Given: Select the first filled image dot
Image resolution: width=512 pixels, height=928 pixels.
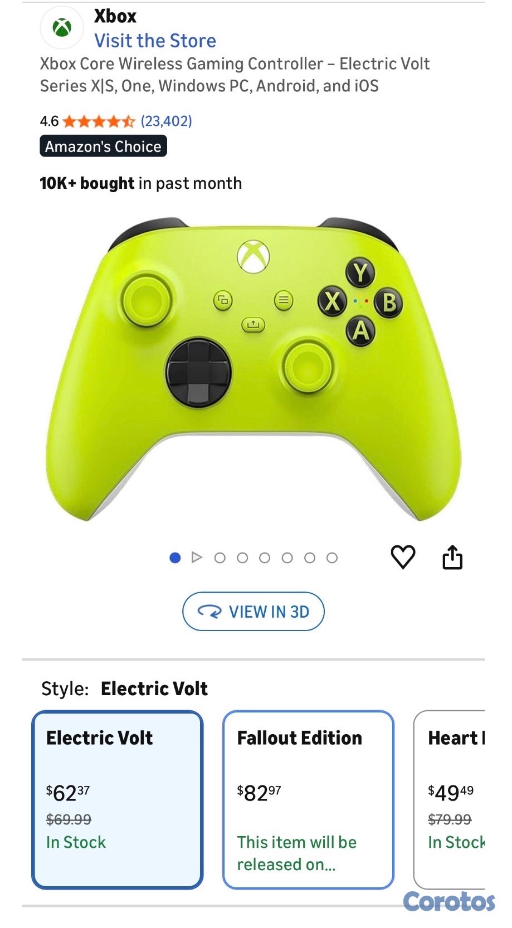Looking at the screenshot, I should pos(175,558).
